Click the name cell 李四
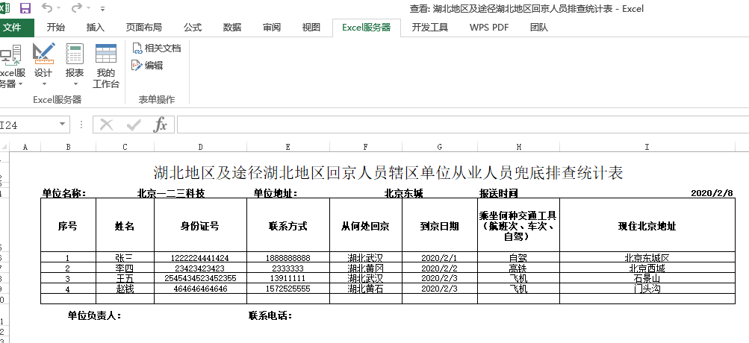The image size is (749, 343). [x=125, y=268]
